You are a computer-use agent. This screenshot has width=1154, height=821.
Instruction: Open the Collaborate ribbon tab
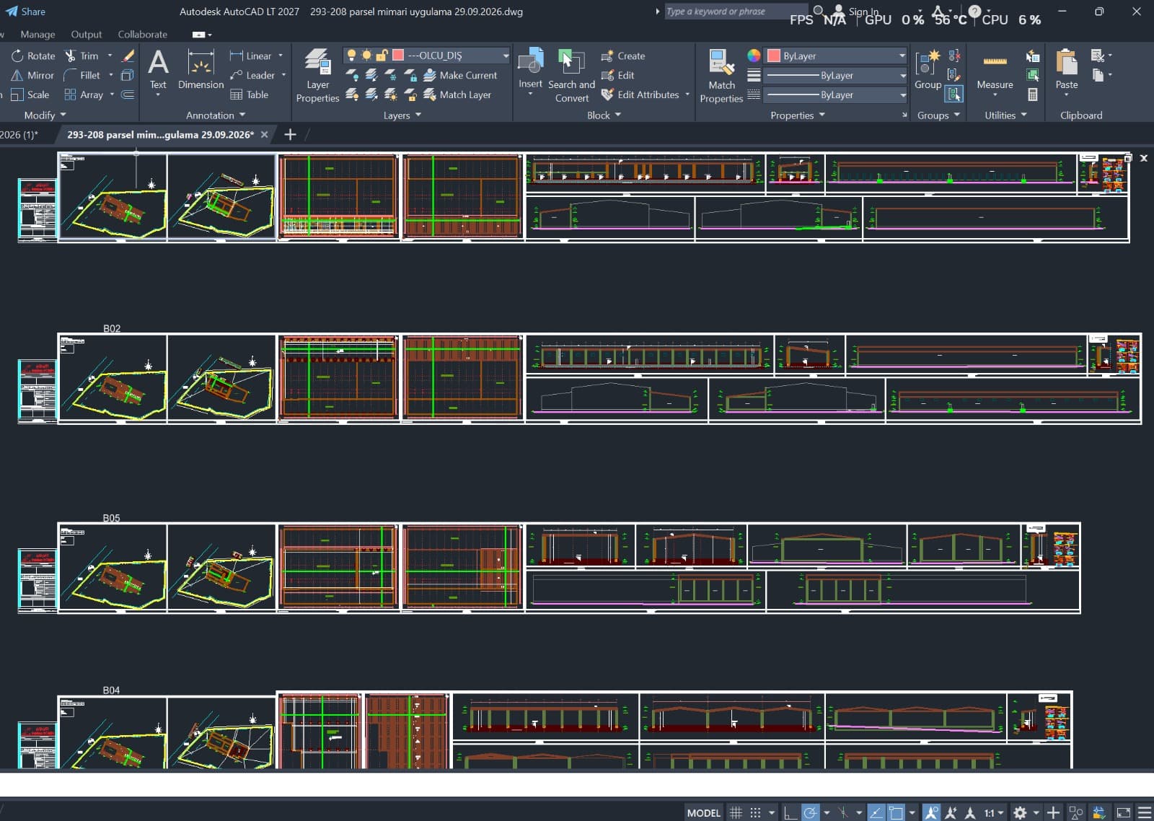click(142, 34)
